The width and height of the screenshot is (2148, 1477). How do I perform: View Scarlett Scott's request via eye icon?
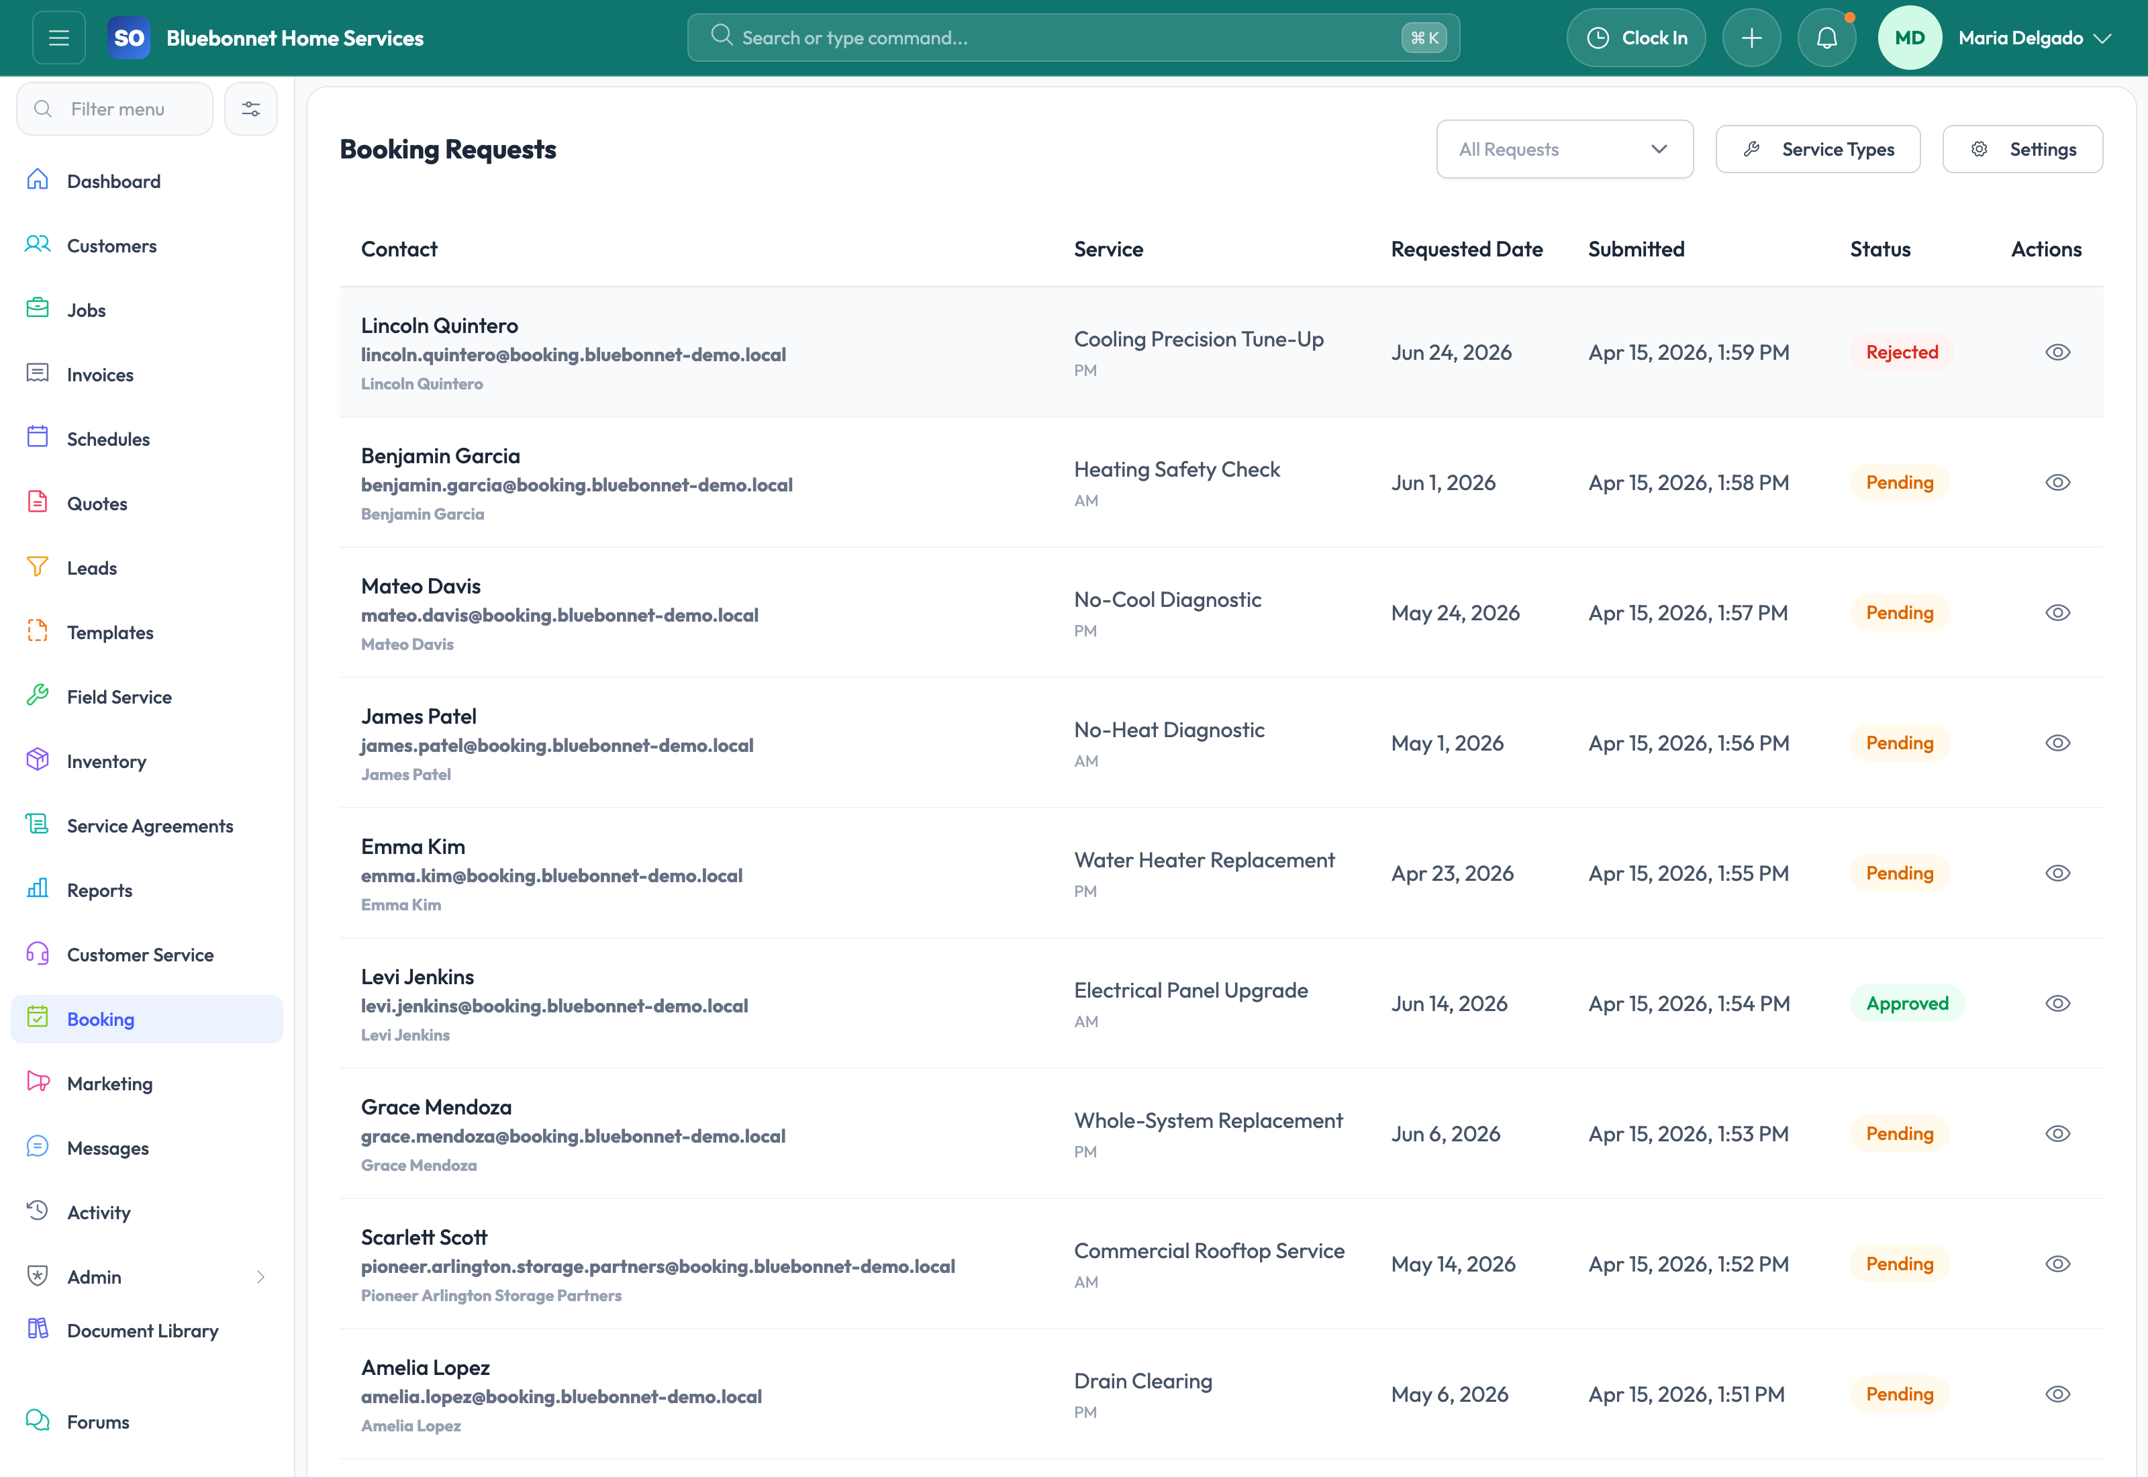(2057, 1264)
